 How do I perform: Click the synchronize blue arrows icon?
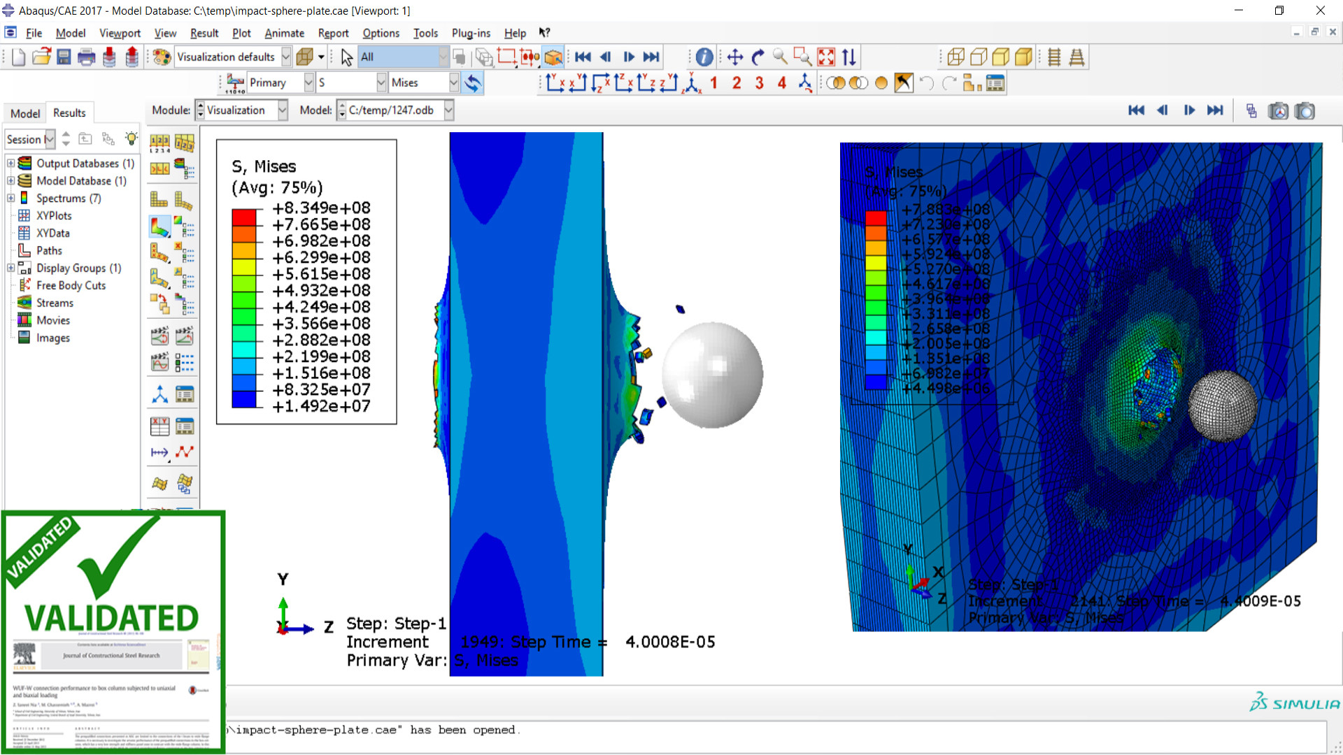coord(473,83)
